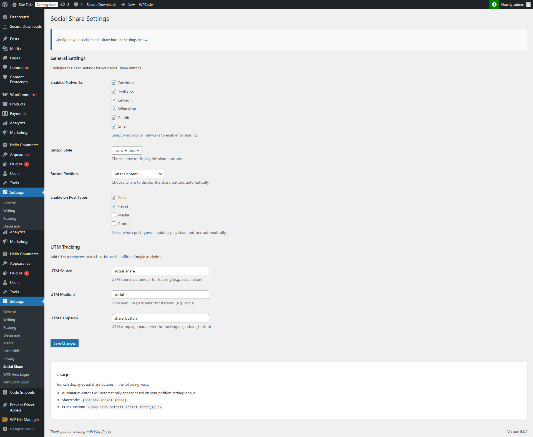
Task: Go to Permalinks settings submenu
Action: [x=12, y=351]
